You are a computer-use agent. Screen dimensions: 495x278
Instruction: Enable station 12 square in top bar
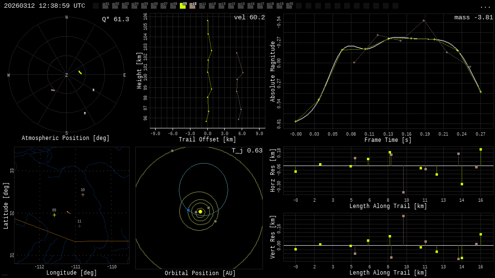coord(212,6)
